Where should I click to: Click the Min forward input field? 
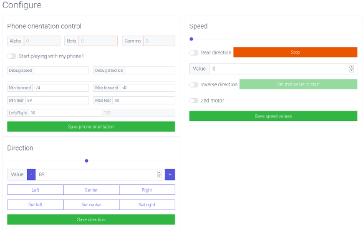coord(60,87)
